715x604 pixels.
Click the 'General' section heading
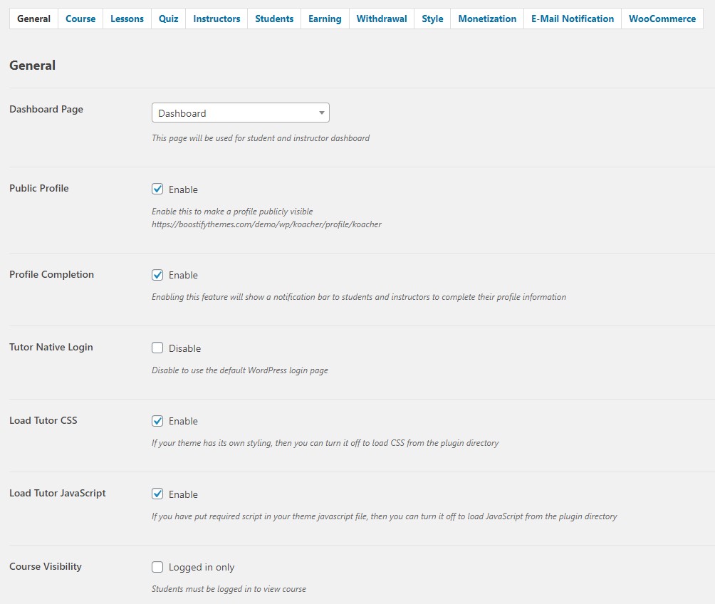click(32, 66)
